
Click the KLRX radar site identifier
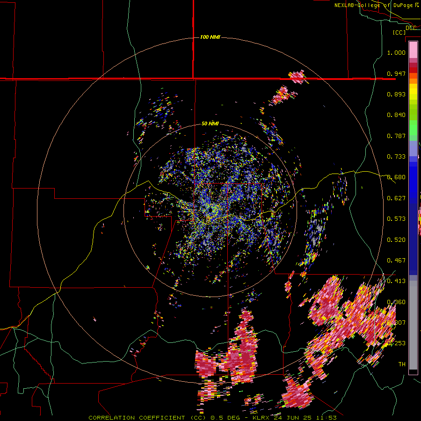(x=262, y=418)
